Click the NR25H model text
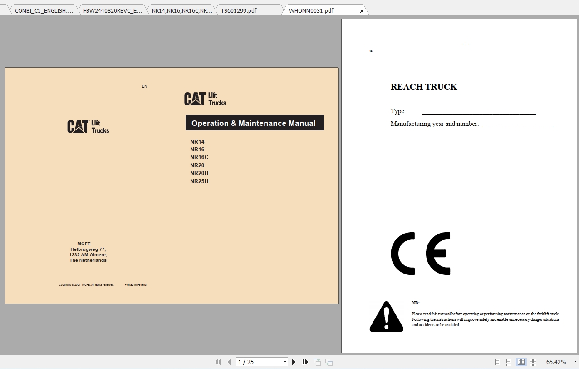Image resolution: width=579 pixels, height=369 pixels. click(x=199, y=181)
